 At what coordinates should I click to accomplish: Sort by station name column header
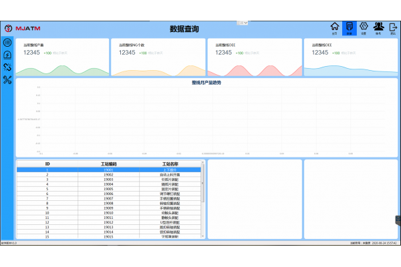coord(170,164)
